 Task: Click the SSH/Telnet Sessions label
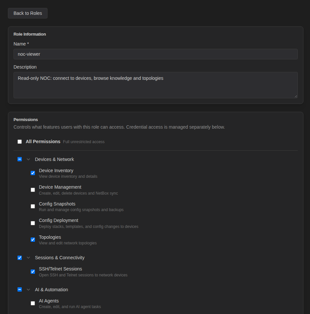click(60, 269)
